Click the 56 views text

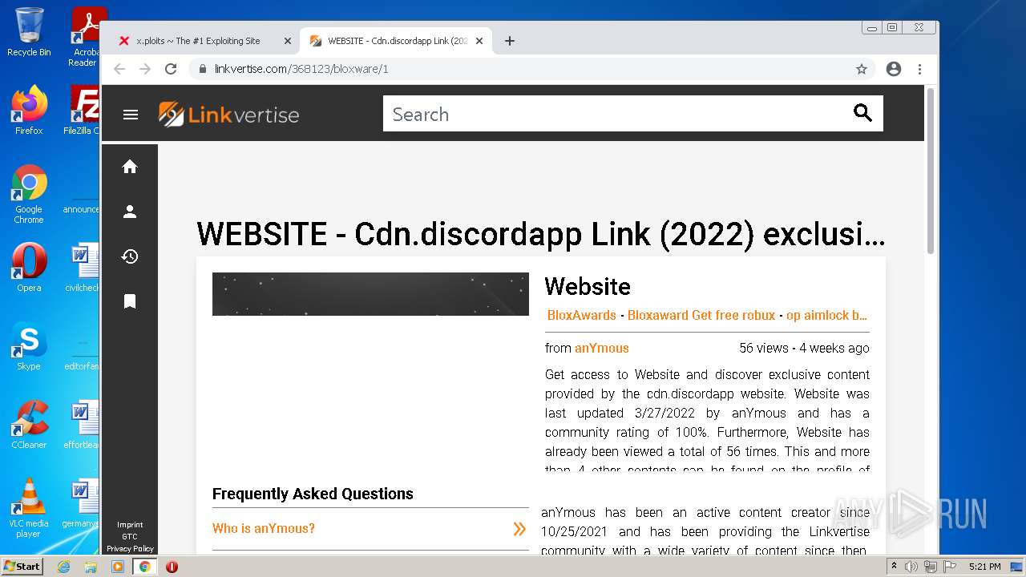click(x=764, y=348)
